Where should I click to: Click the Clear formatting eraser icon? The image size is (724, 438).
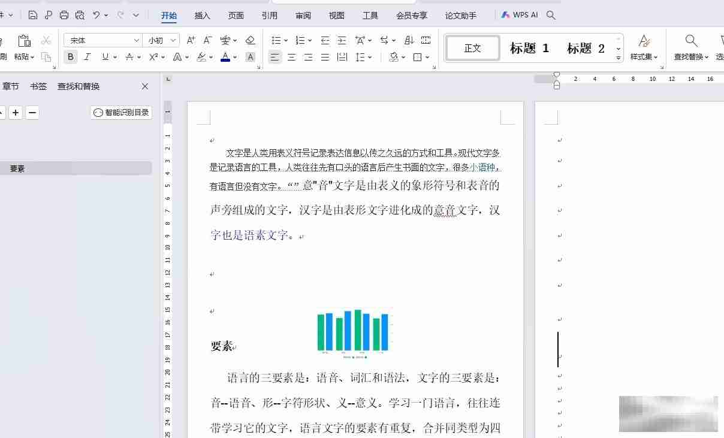(x=251, y=40)
